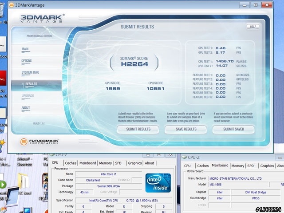Click the Package field Socket 989 rPGA

pos(108,186)
